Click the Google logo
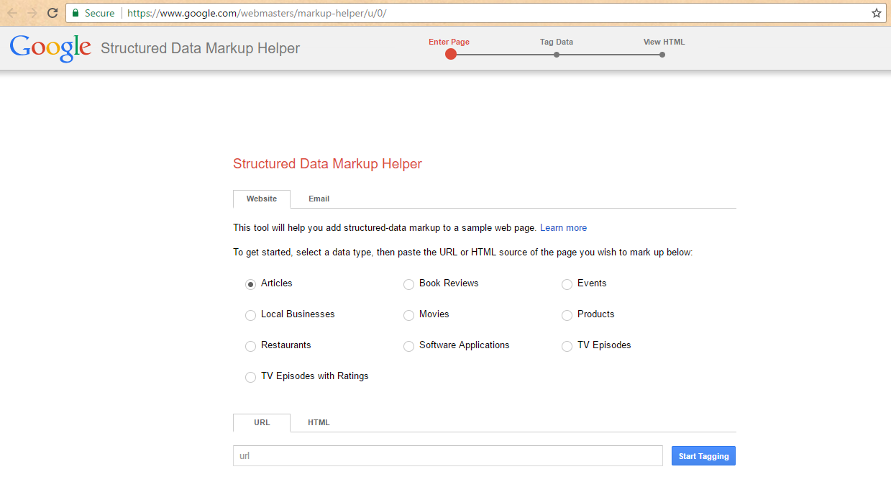 point(50,48)
